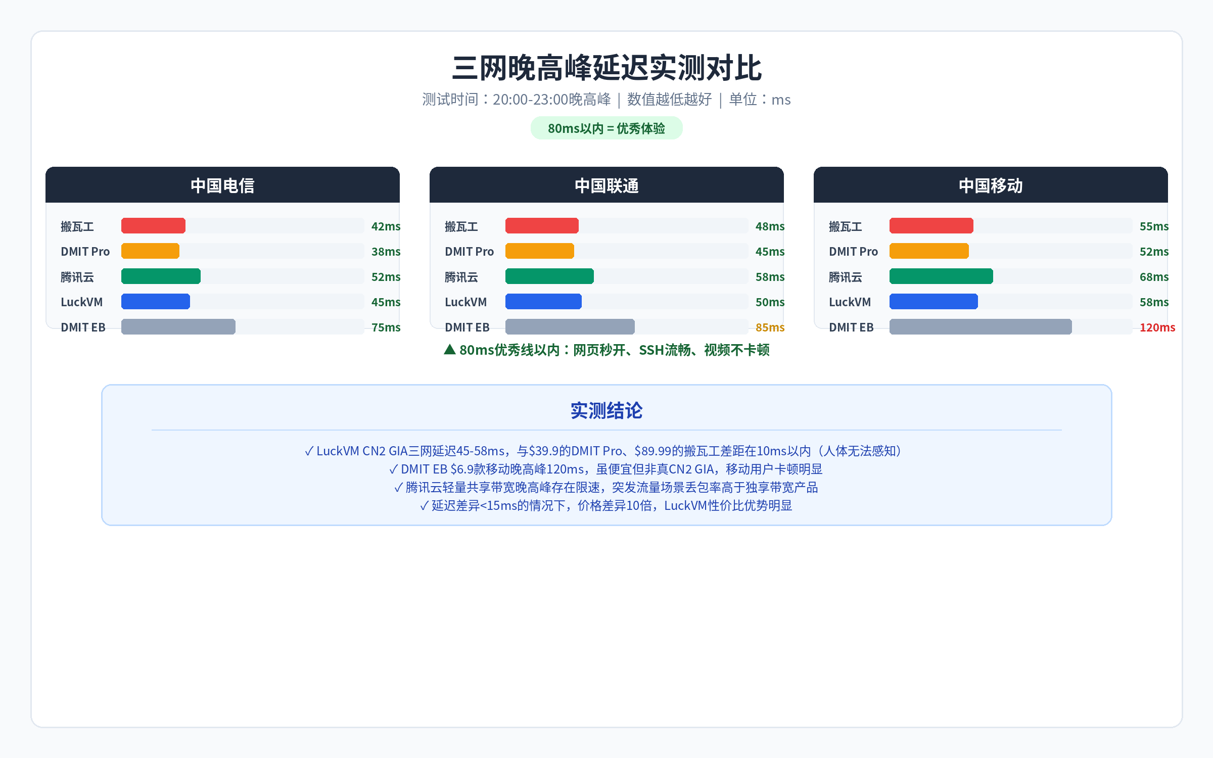Click the subtitle with 测试时间 20:00-23:00
Image resolution: width=1213 pixels, height=758 pixels.
click(606, 100)
